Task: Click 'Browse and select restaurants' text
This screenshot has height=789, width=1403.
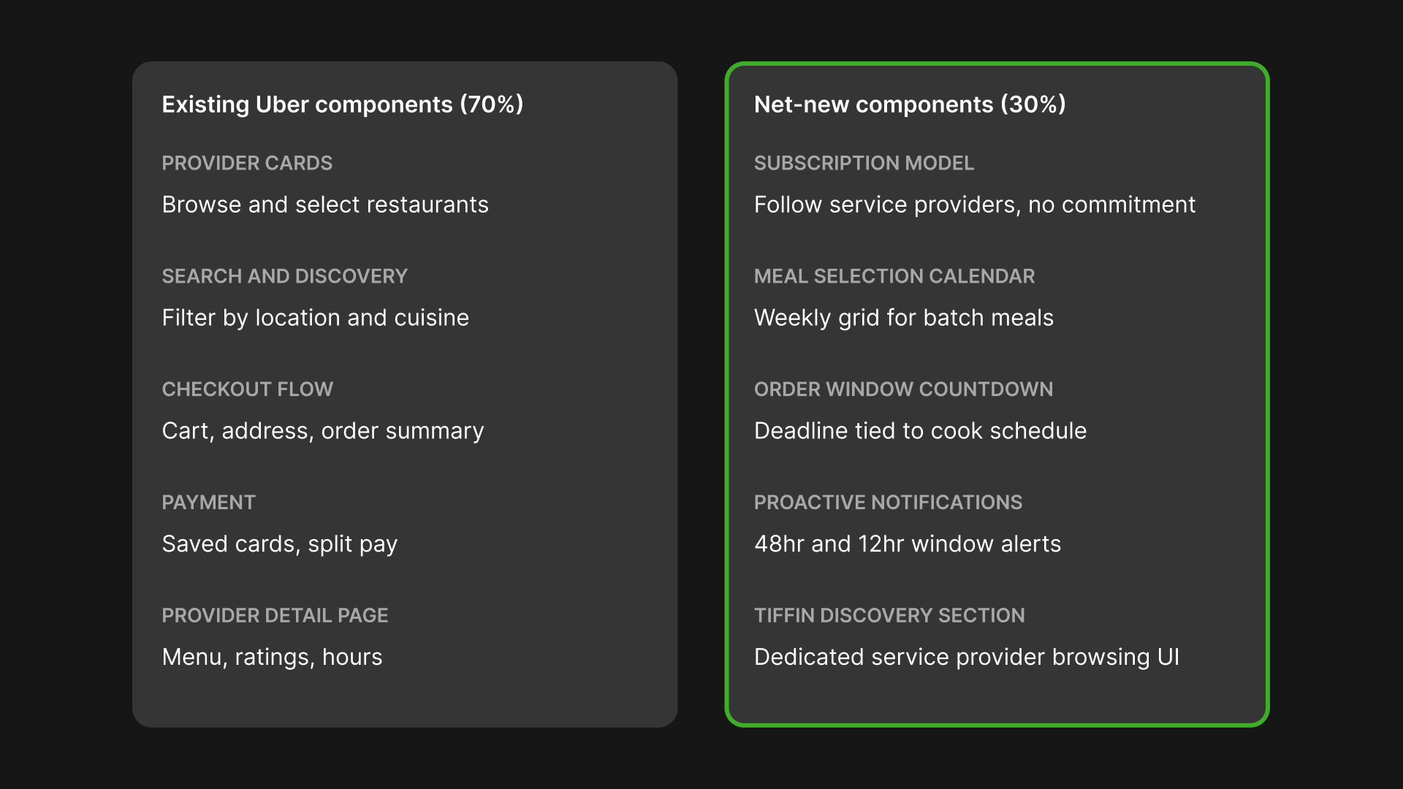Action: (325, 205)
